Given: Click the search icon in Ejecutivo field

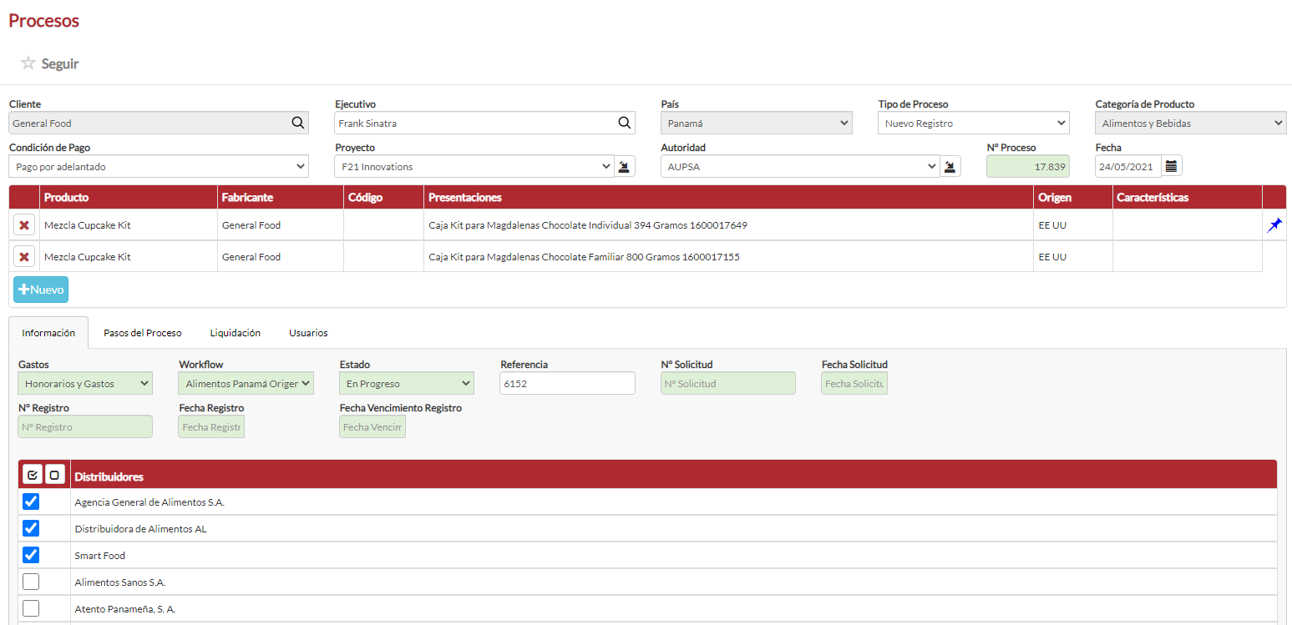Looking at the screenshot, I should (624, 123).
